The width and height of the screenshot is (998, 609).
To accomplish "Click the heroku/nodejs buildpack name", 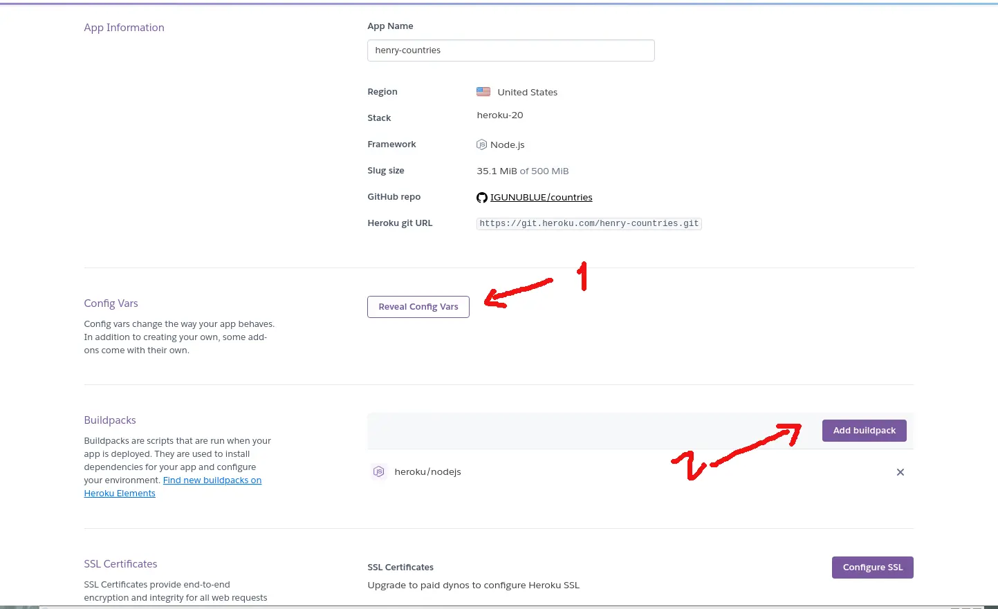I will coord(427,472).
